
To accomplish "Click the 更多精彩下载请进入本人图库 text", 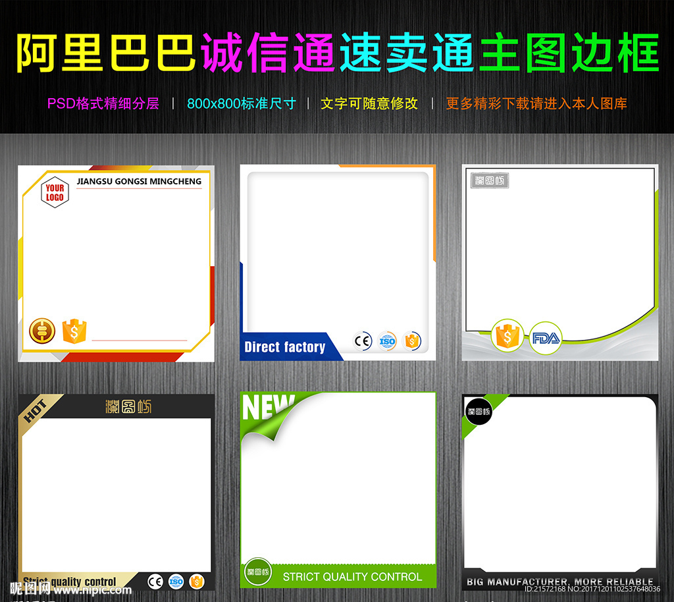I will (x=536, y=103).
